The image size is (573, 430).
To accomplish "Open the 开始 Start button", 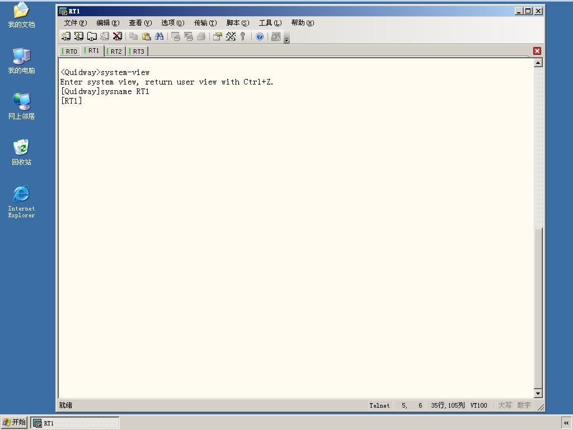I will [14, 422].
